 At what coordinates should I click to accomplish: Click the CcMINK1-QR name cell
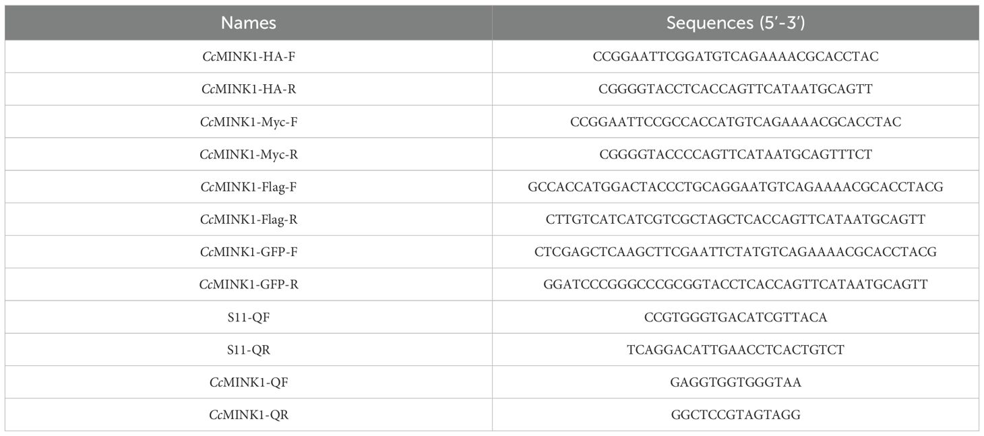click(x=249, y=414)
